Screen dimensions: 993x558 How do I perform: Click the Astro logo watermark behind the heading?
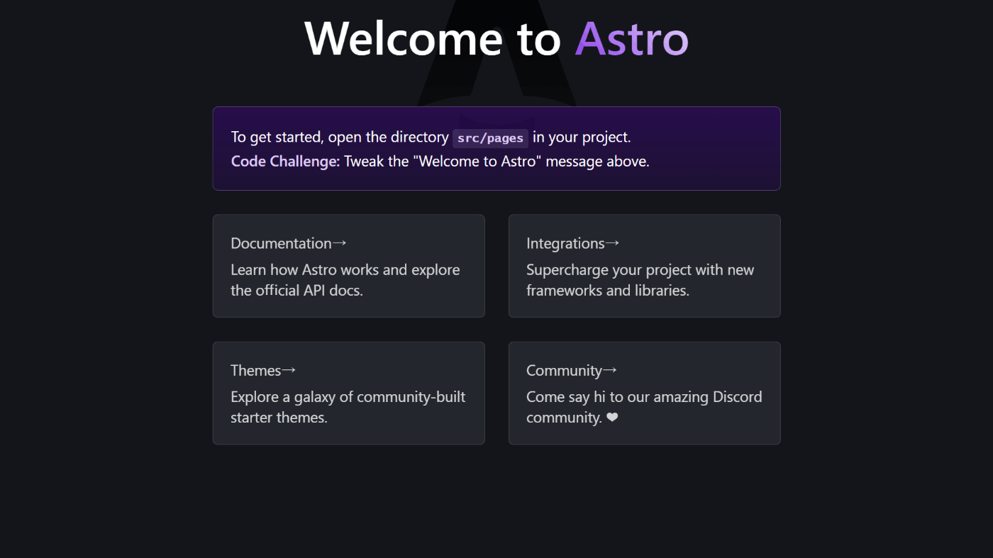(496, 64)
